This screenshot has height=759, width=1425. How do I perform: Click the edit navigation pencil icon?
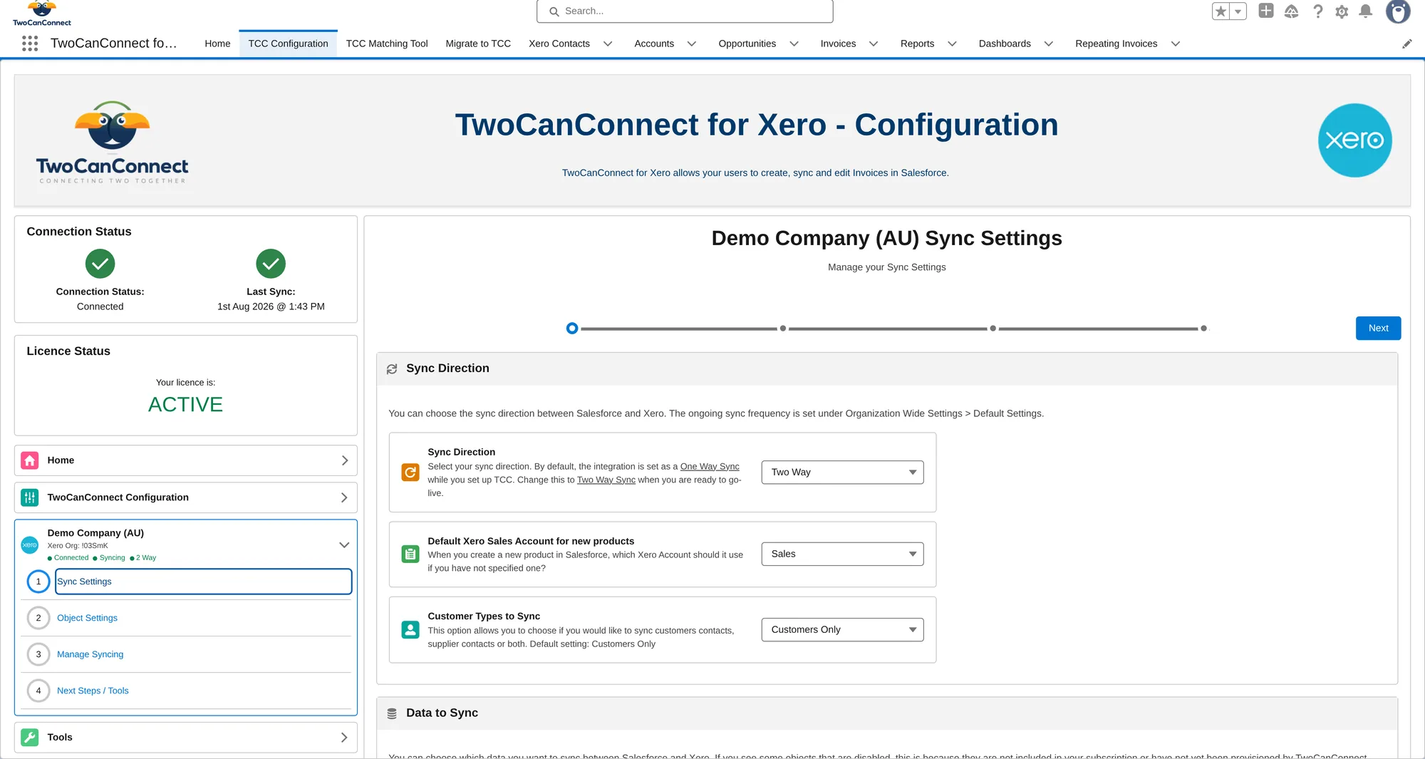pyautogui.click(x=1407, y=43)
